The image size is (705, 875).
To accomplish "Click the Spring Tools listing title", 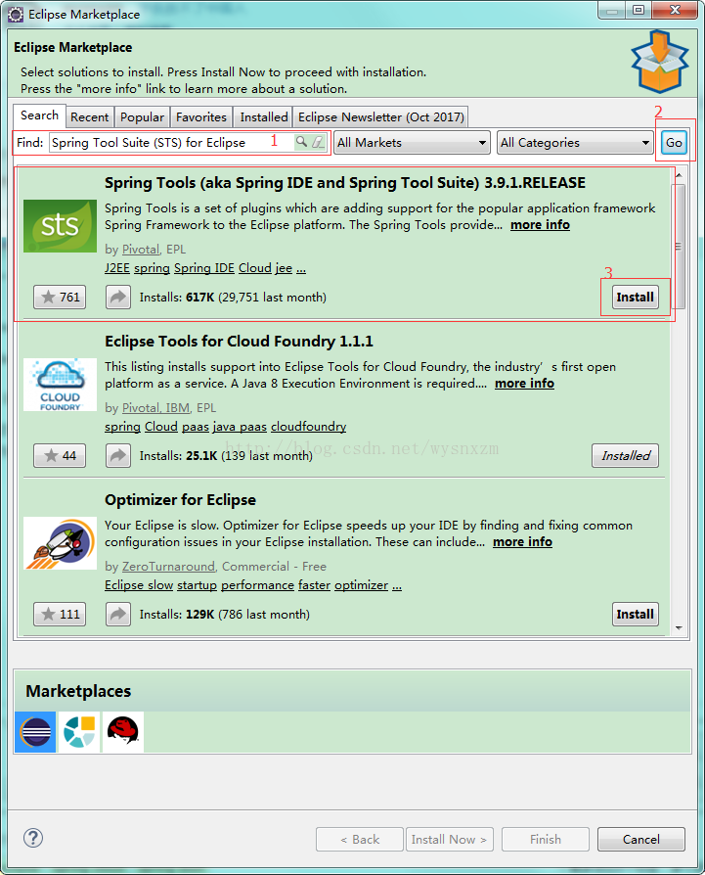I will 345,182.
